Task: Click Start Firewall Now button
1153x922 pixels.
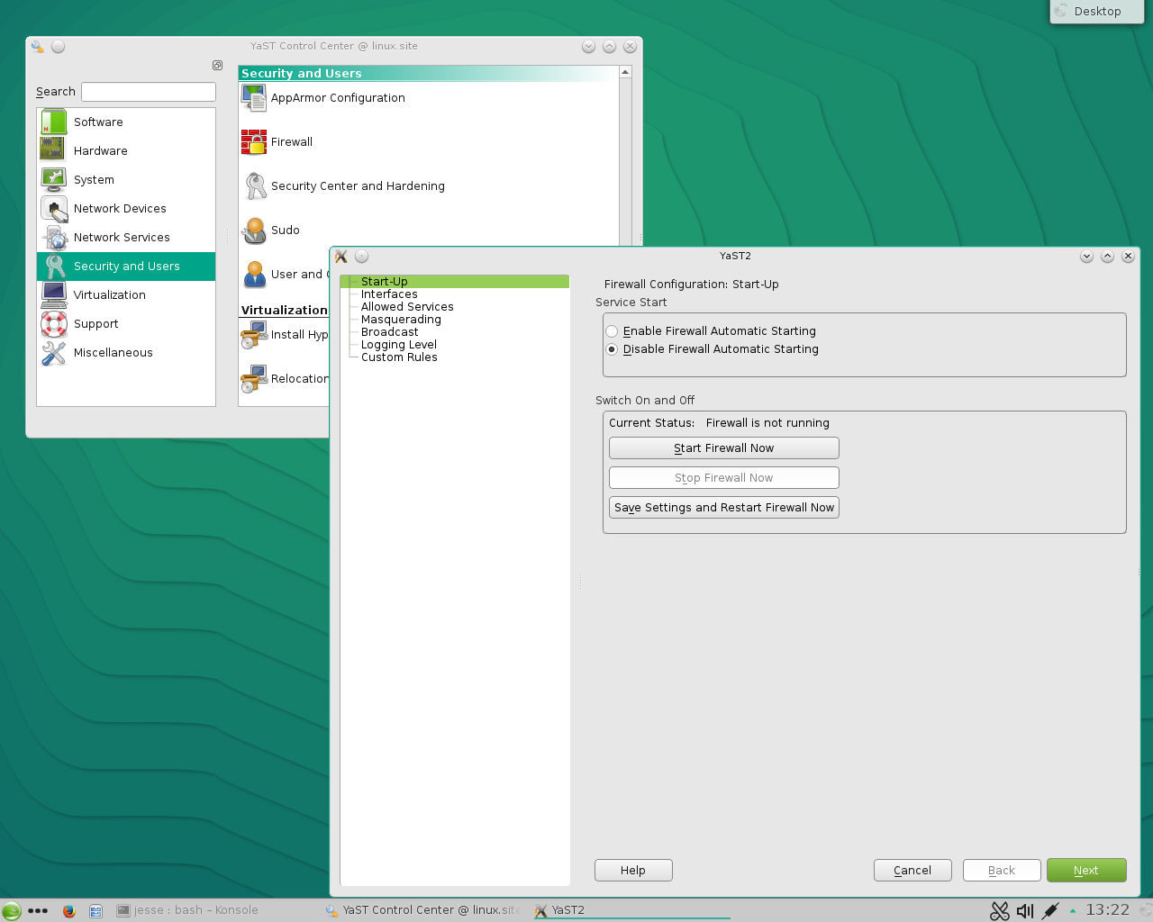Action: click(x=724, y=447)
